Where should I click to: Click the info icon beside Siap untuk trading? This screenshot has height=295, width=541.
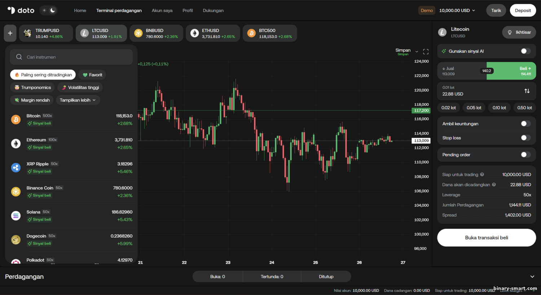click(482, 174)
